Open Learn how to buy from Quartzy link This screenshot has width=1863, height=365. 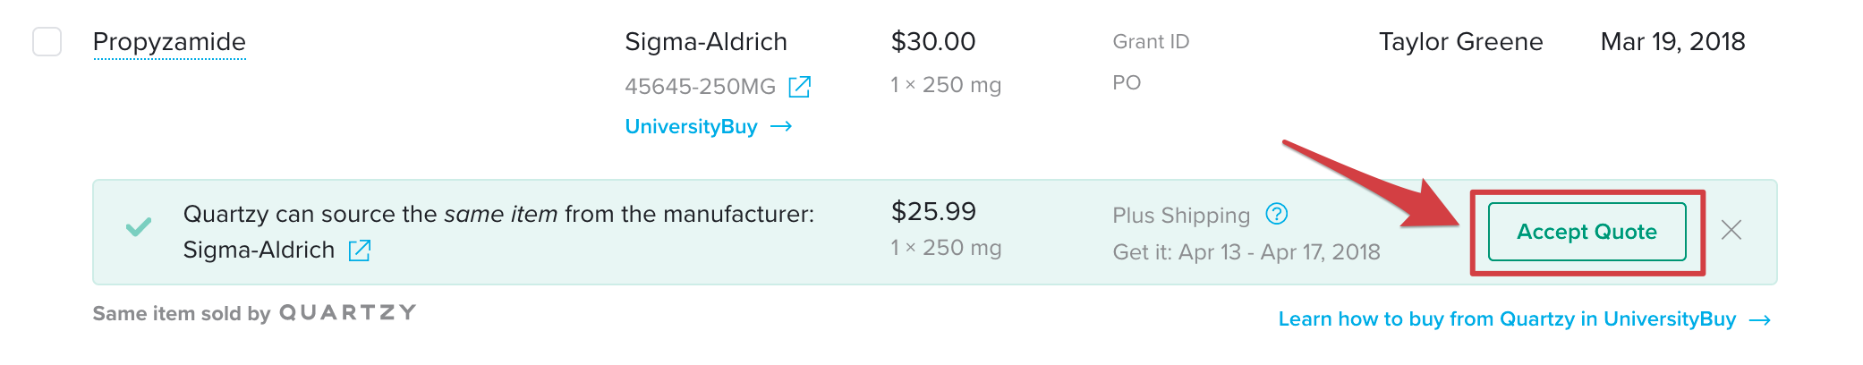[1507, 319]
